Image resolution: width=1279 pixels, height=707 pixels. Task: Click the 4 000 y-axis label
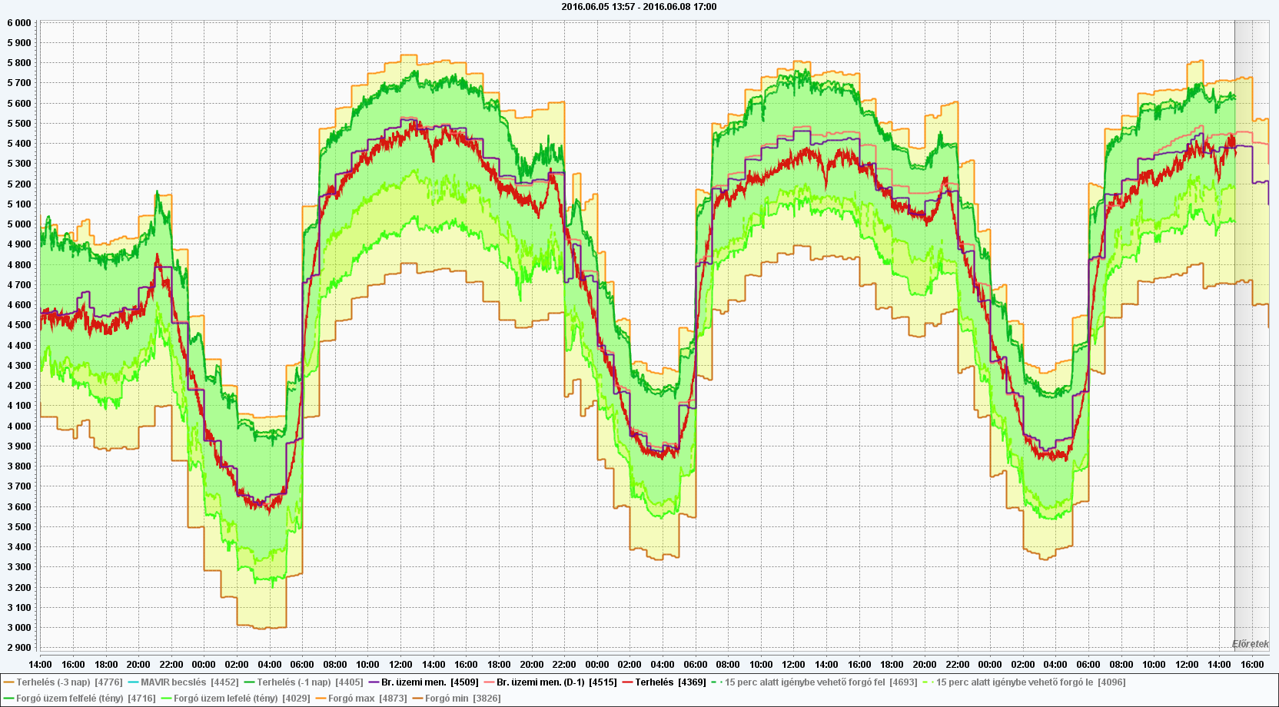[19, 427]
